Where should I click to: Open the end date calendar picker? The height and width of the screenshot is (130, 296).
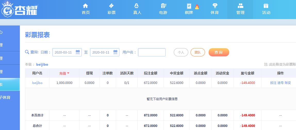(x=115, y=52)
